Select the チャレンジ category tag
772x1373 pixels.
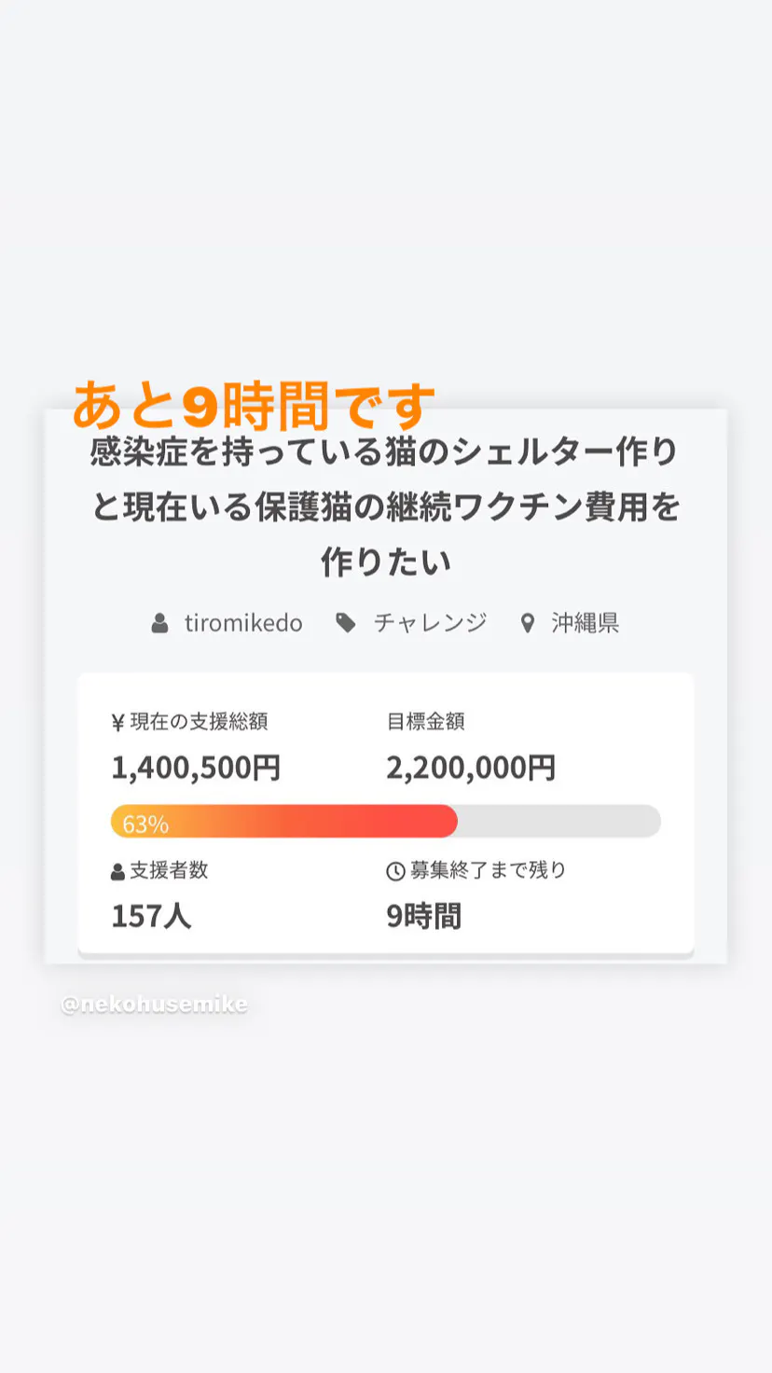coord(430,623)
